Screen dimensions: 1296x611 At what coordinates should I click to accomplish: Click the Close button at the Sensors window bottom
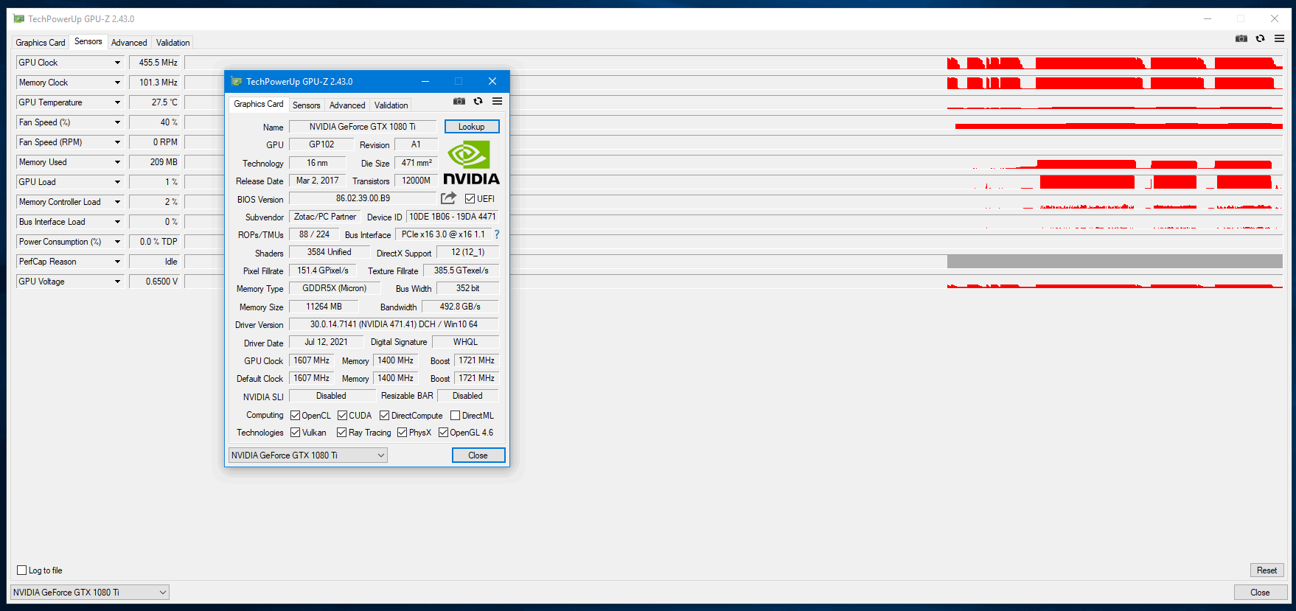1261,593
